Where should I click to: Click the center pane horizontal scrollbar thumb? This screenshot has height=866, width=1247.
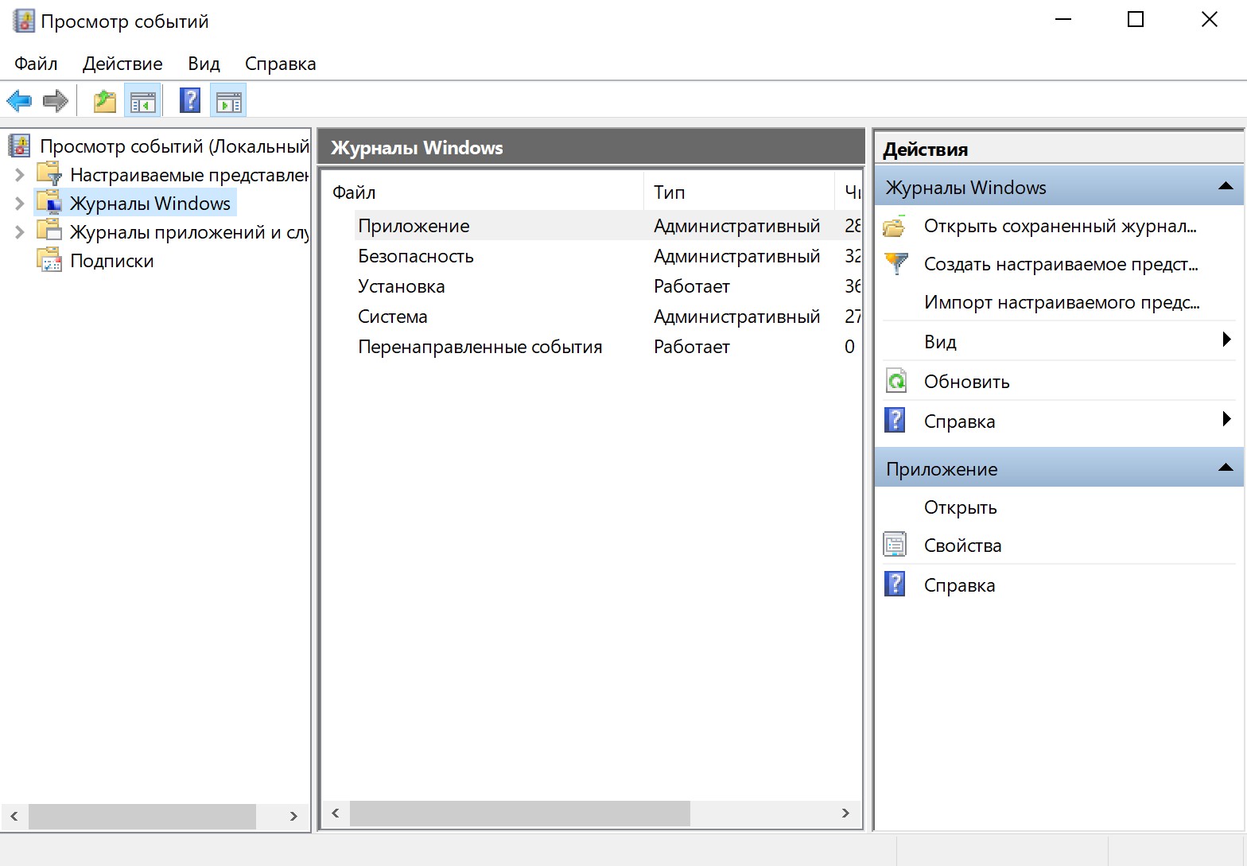click(x=520, y=813)
